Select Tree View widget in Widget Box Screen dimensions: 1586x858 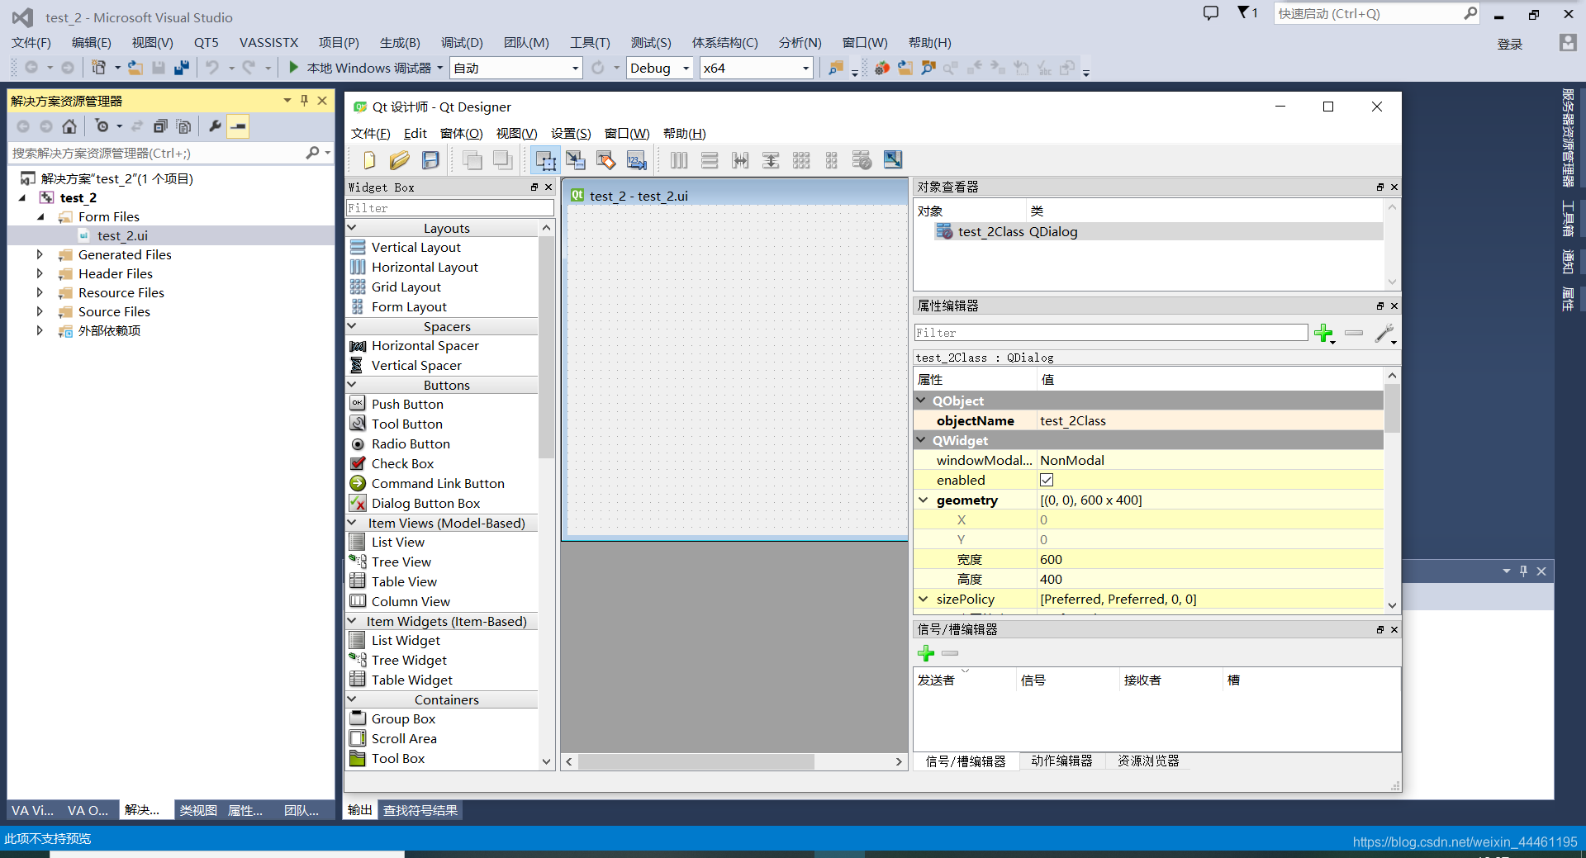point(401,562)
